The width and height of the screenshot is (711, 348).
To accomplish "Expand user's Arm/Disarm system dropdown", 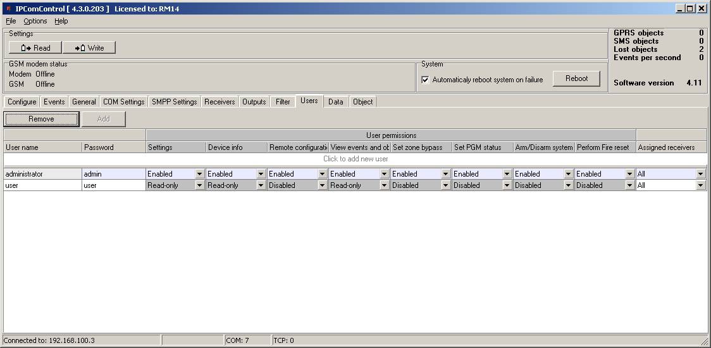I will pos(568,185).
